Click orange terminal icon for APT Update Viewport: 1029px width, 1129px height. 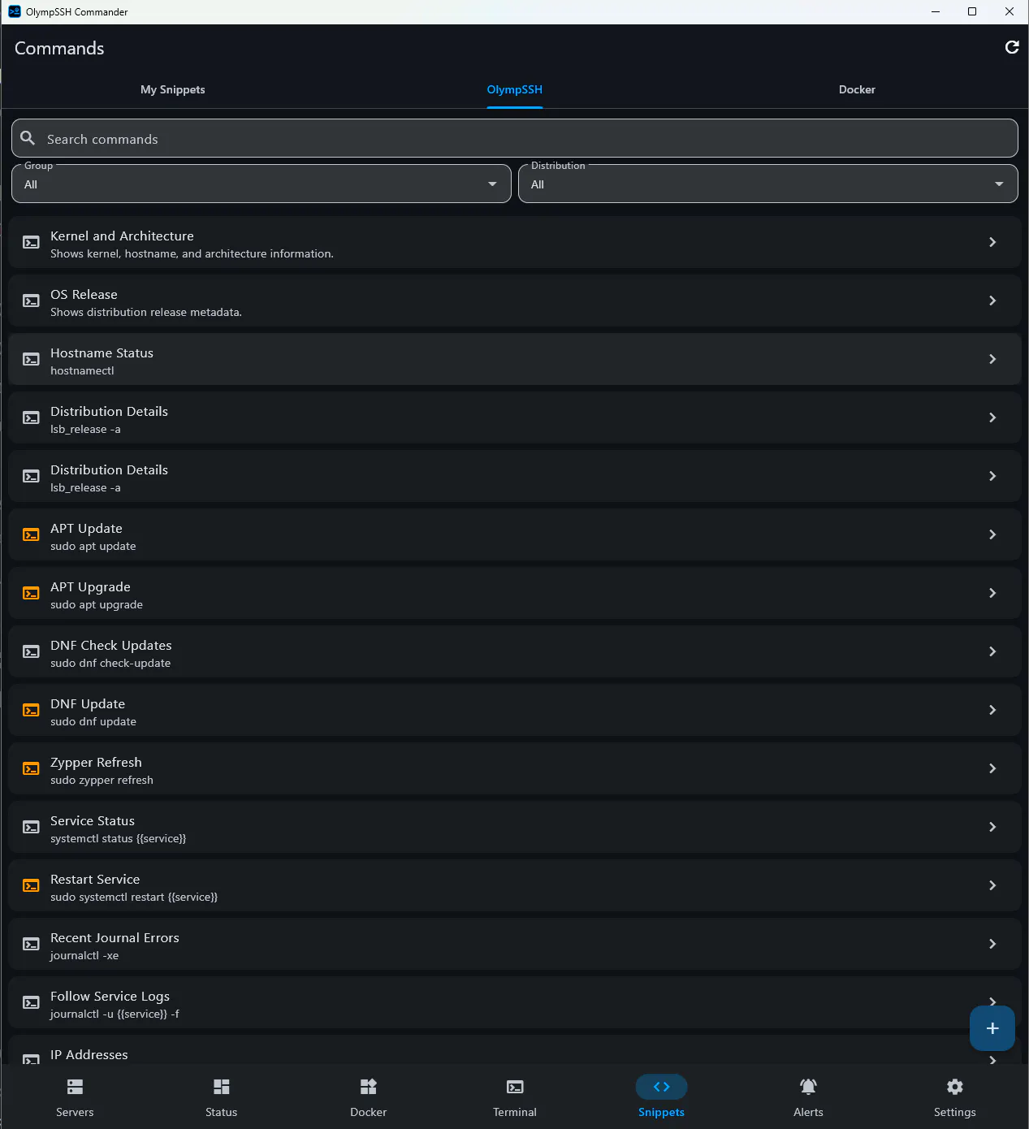[31, 535]
